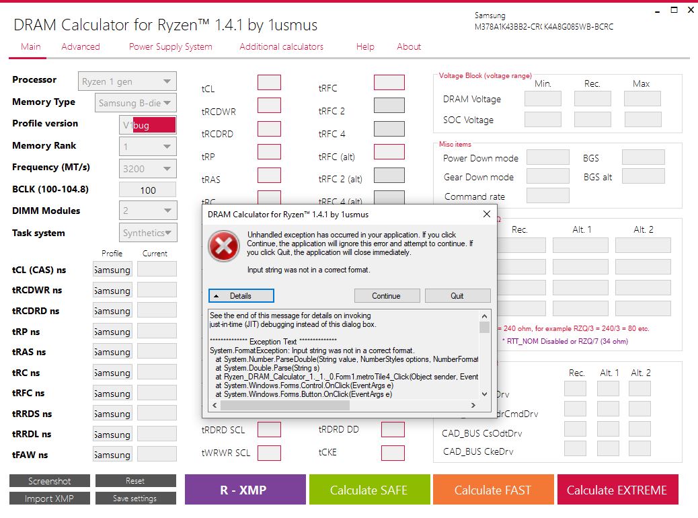The height and width of the screenshot is (518, 698).
Task: Click the tCKE value box
Action: coord(393,453)
